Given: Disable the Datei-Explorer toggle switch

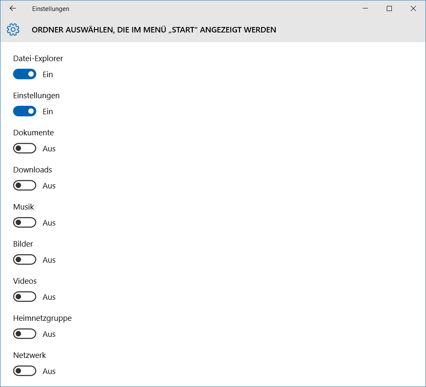Looking at the screenshot, I should point(24,74).
